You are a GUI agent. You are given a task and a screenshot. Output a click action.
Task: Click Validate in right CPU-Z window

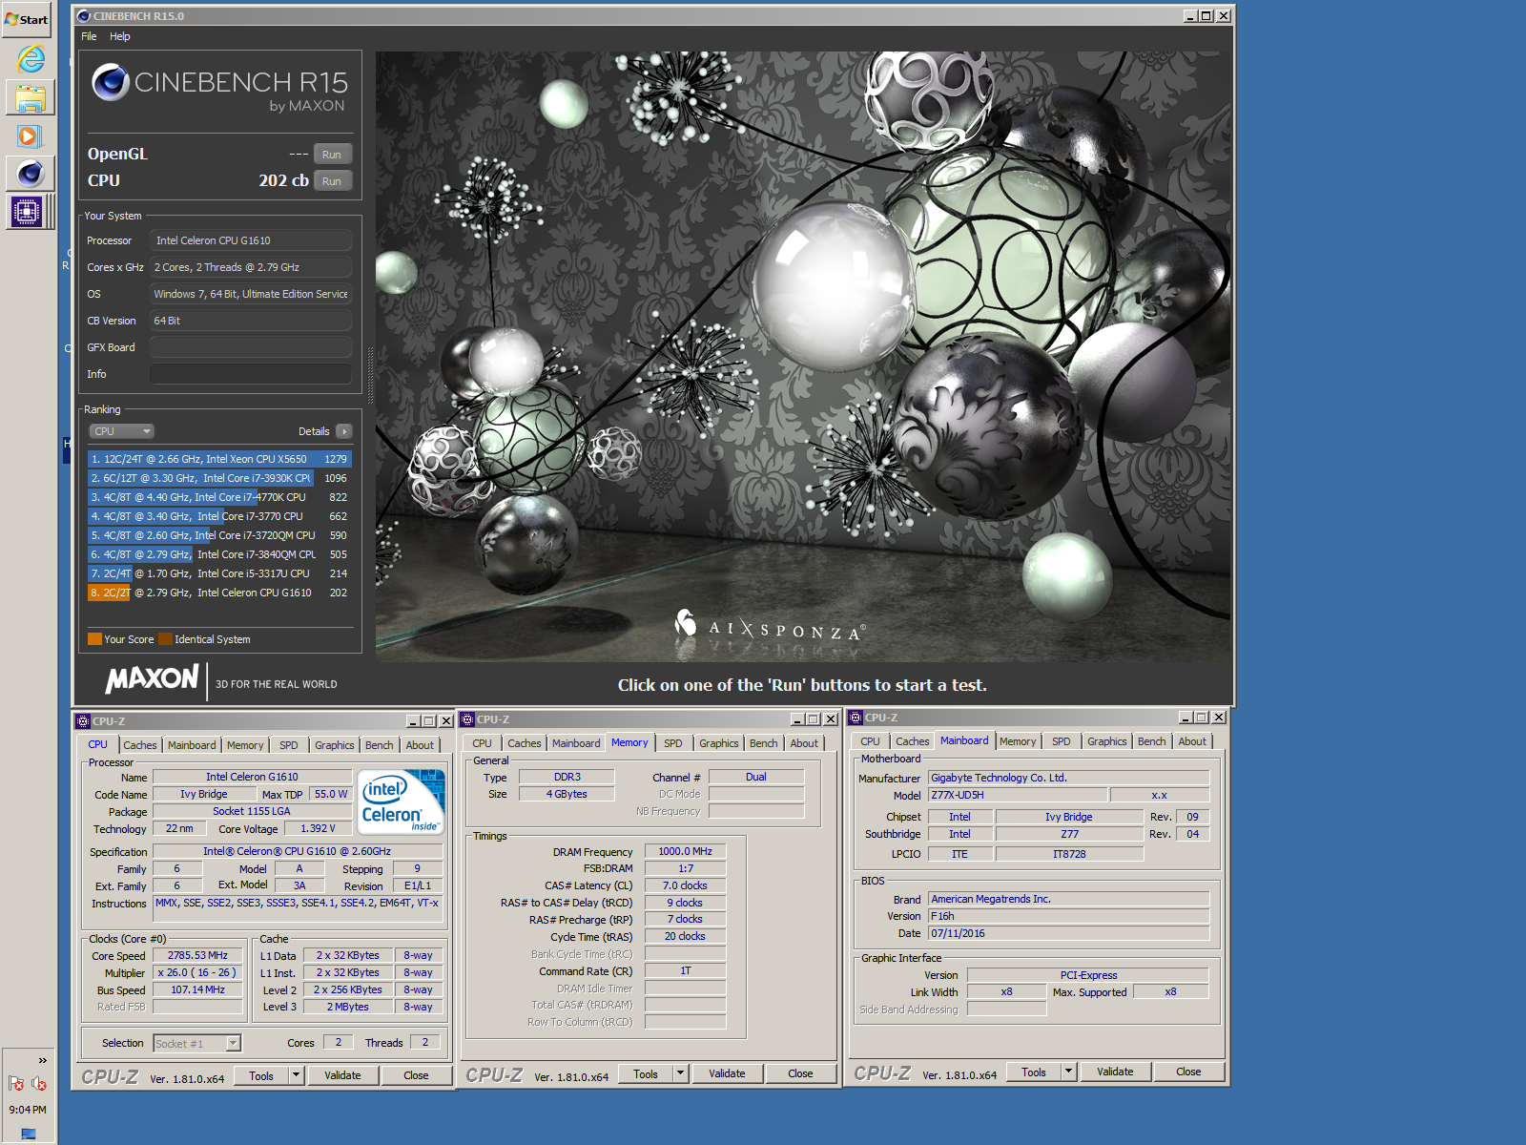(x=1115, y=1072)
